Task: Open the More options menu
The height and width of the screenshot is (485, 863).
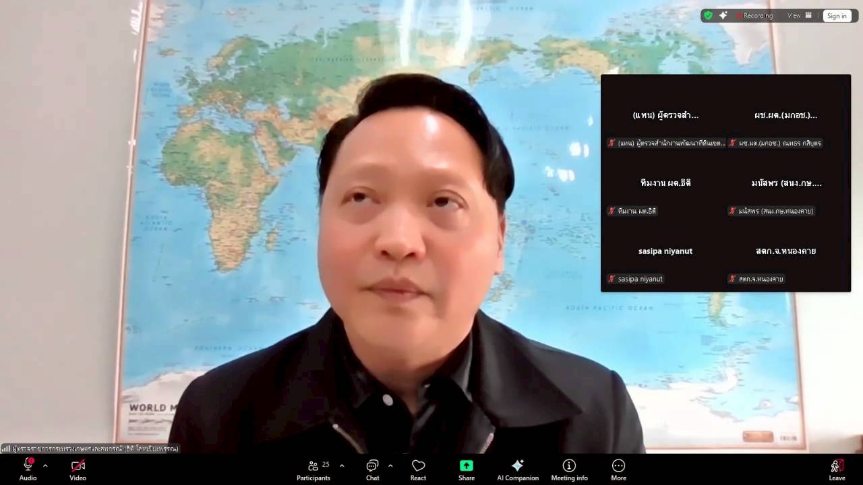Action: coord(618,470)
